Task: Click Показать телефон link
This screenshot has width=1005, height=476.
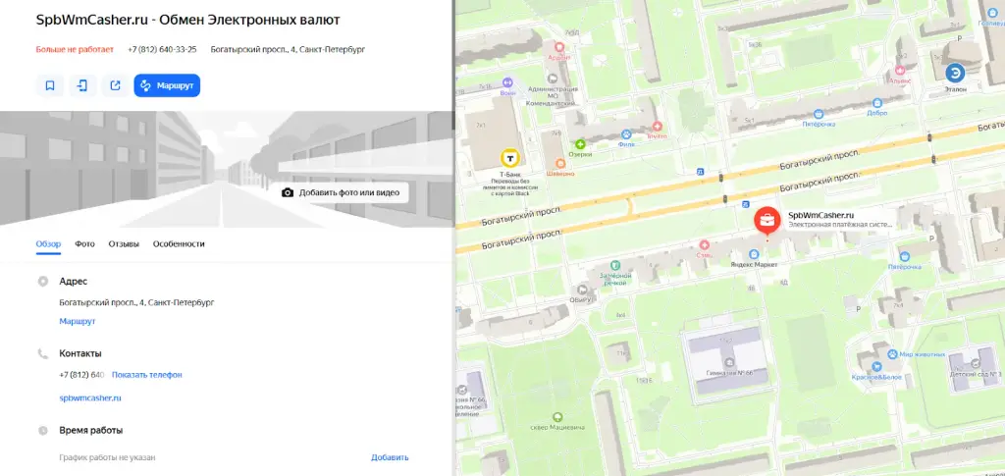Action: [147, 375]
